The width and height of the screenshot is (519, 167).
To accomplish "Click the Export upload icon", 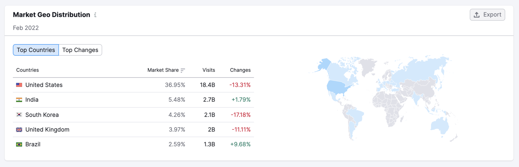I will coord(477,15).
